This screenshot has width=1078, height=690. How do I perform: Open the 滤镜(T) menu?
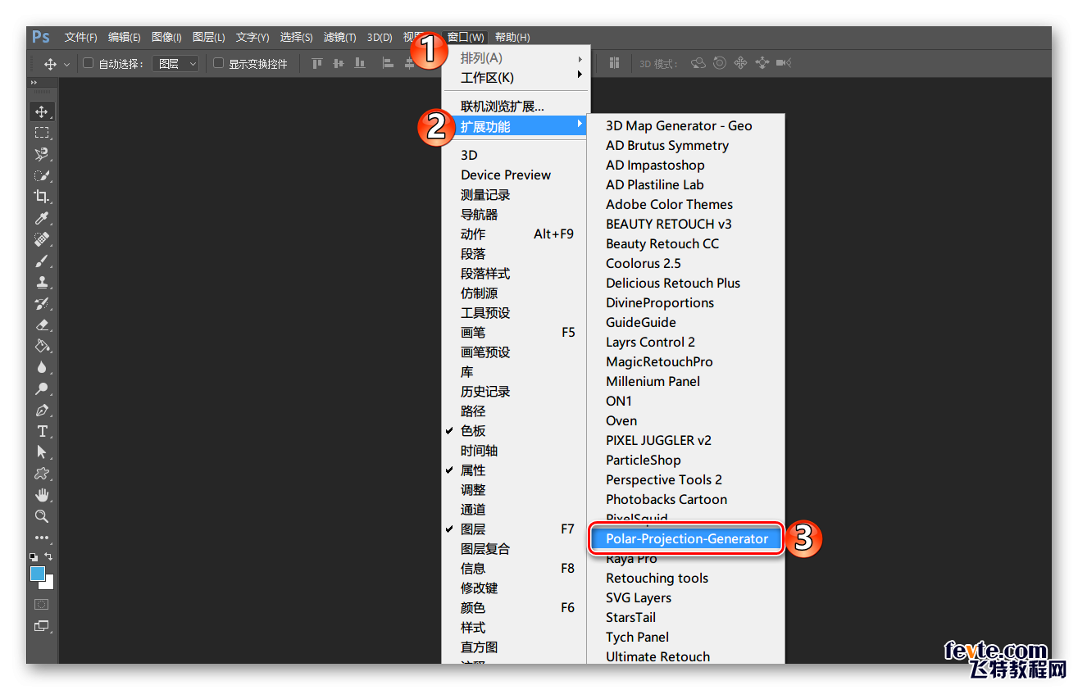[x=339, y=37]
